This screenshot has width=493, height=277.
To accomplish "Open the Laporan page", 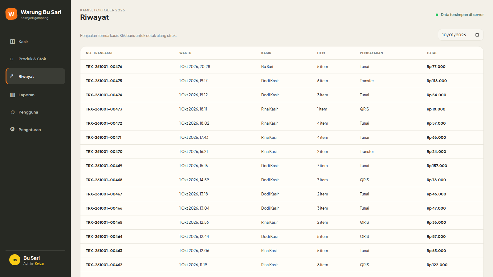I will tap(35, 95).
